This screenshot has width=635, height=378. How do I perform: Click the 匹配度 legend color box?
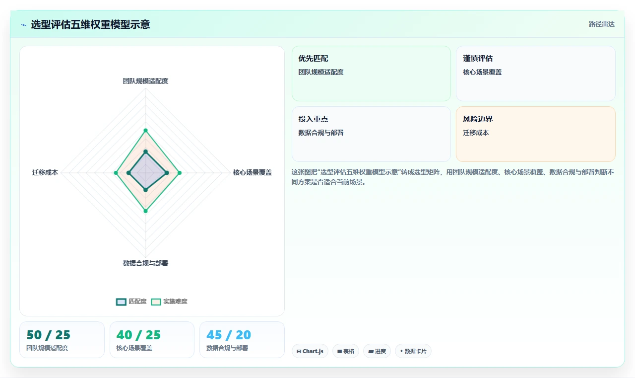coord(121,302)
